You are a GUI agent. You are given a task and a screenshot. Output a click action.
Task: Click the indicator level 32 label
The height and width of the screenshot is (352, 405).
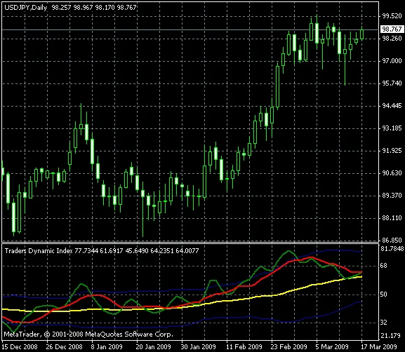point(384,323)
